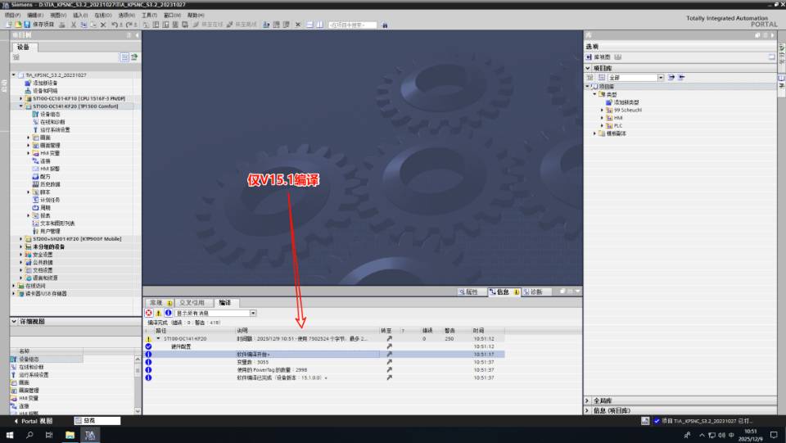The width and height of the screenshot is (786, 443).
Task: Click the Open project toolbar icon
Action: [x=17, y=25]
